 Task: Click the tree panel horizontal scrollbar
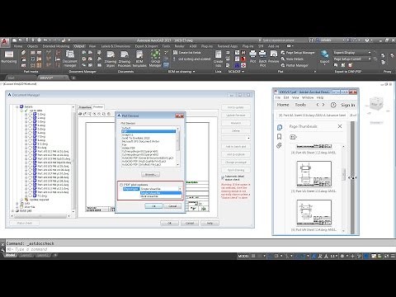coord(41,216)
